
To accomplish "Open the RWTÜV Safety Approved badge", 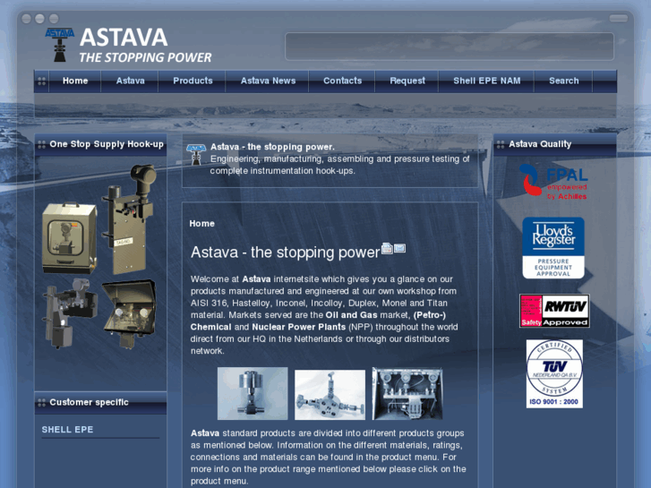I will click(x=554, y=311).
